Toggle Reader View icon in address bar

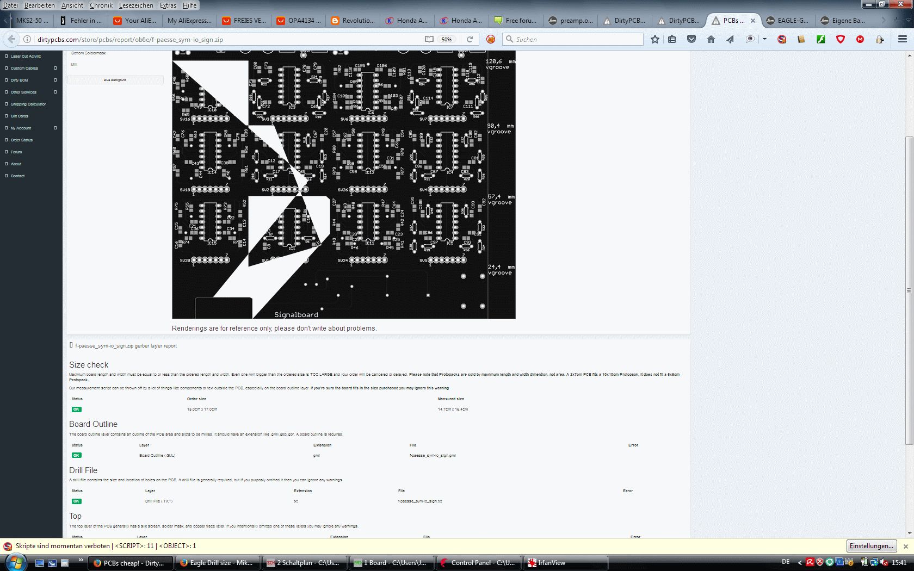point(429,39)
